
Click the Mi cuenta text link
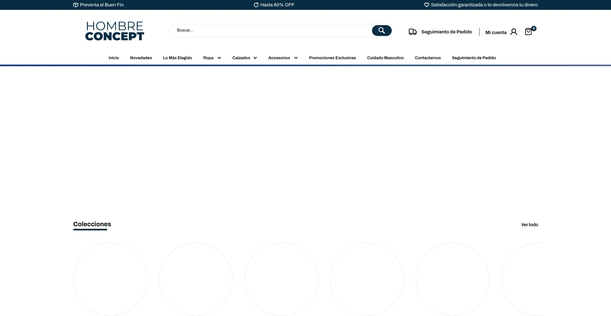click(x=495, y=32)
